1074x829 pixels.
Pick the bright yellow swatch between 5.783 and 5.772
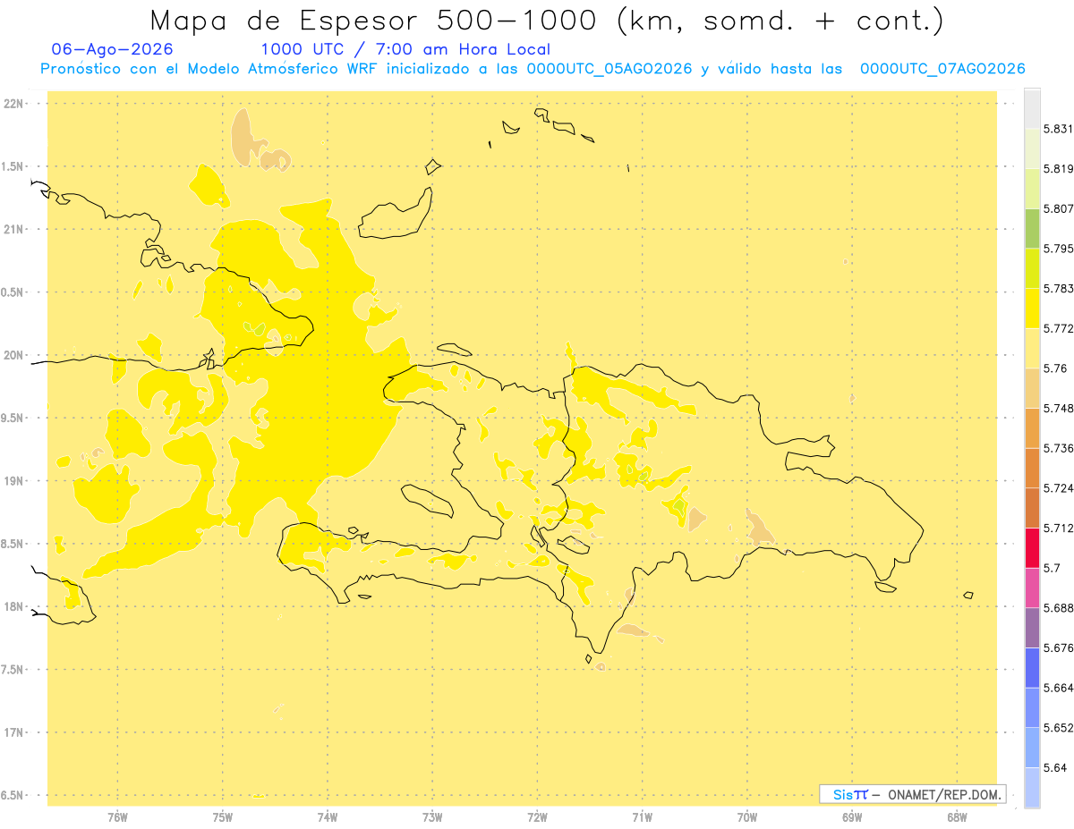pos(1032,309)
